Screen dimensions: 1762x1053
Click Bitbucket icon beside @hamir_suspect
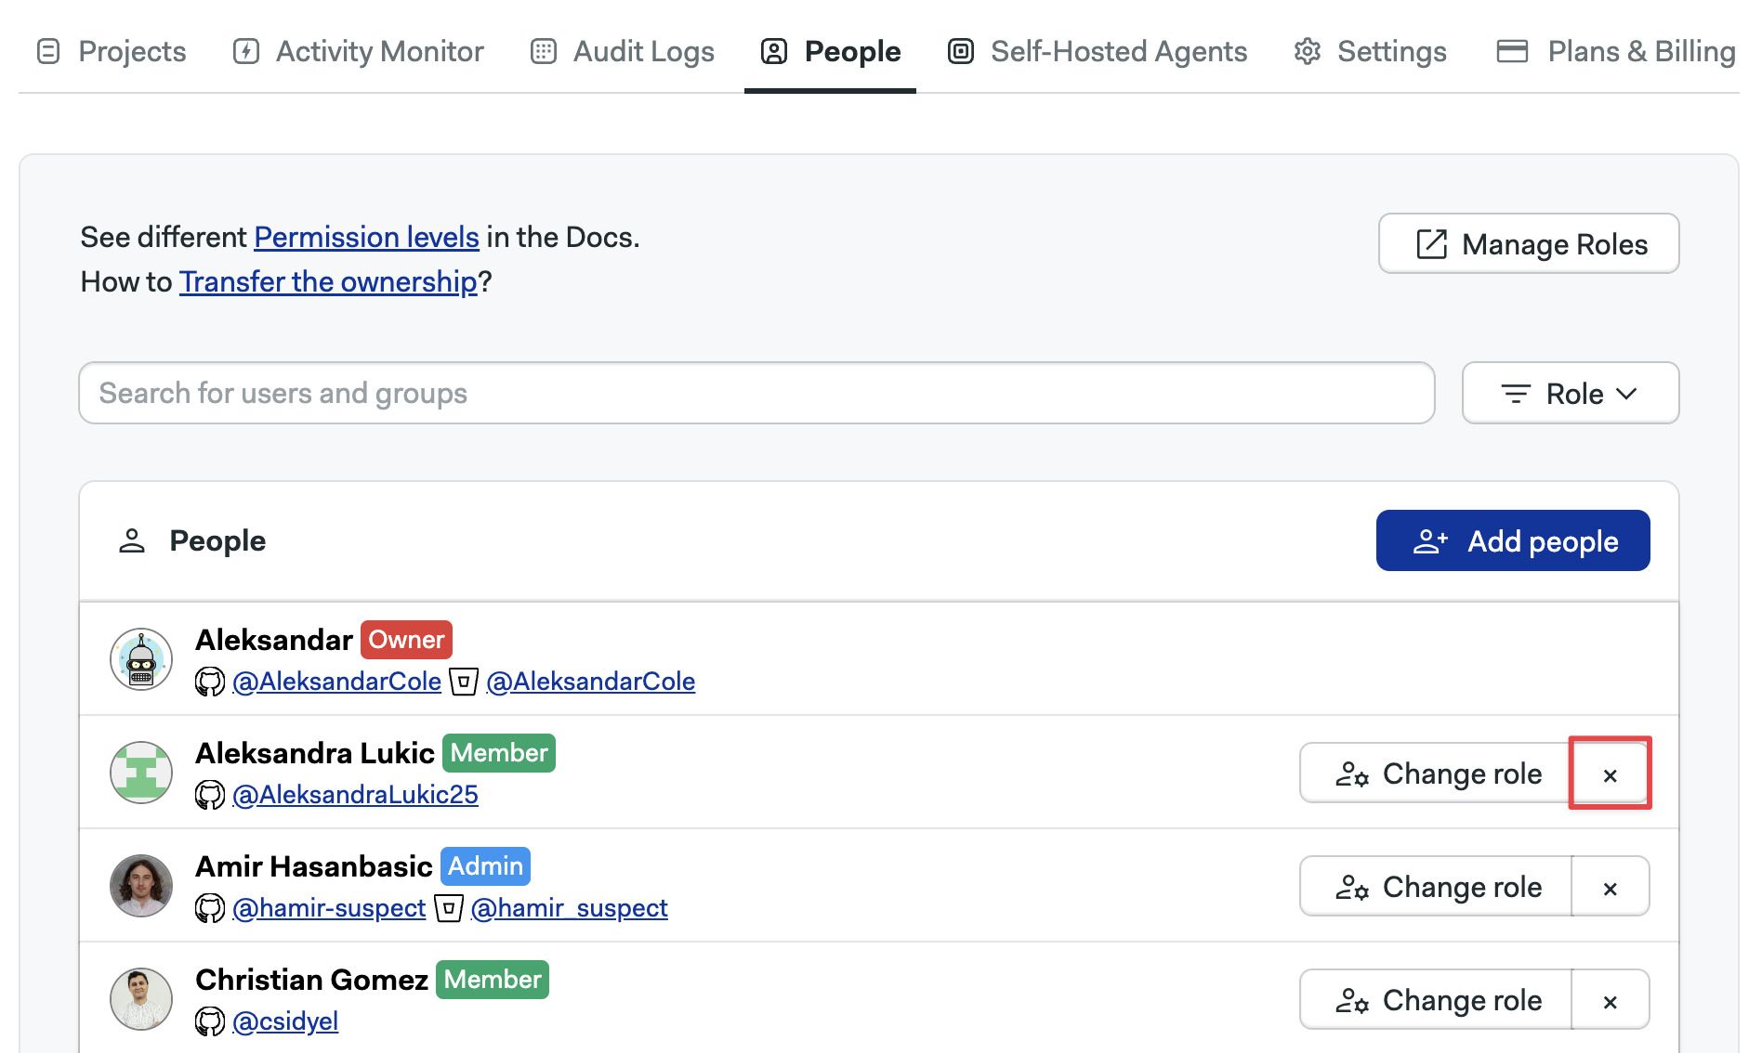click(449, 908)
